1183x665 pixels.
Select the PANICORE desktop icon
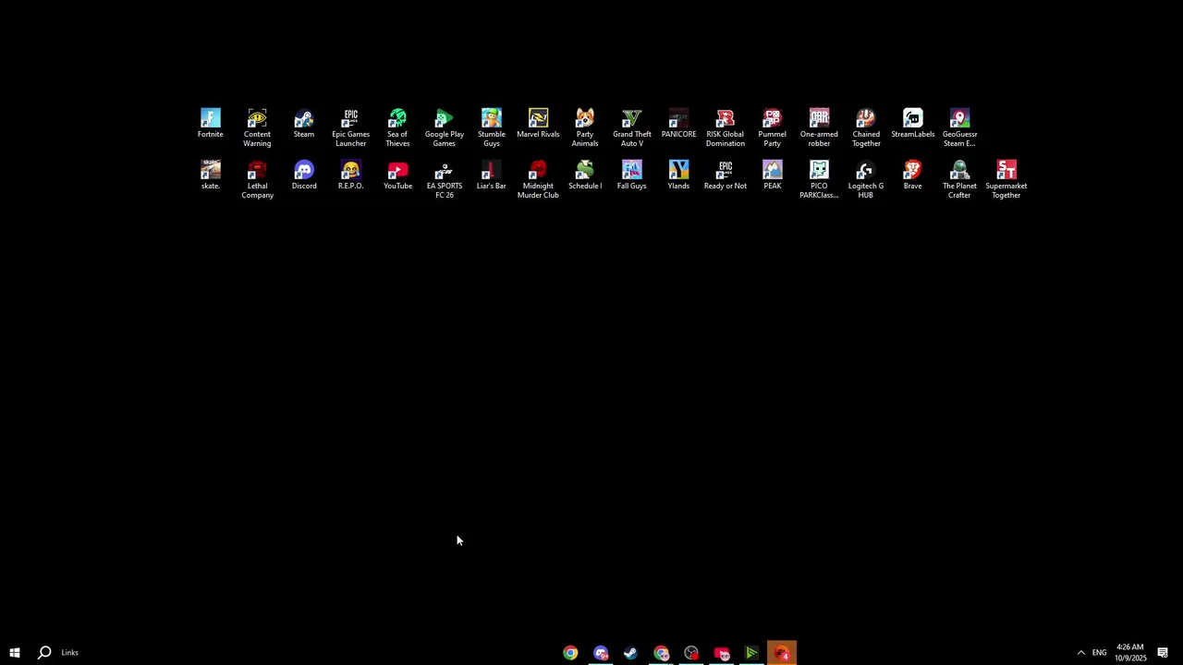pos(678,124)
